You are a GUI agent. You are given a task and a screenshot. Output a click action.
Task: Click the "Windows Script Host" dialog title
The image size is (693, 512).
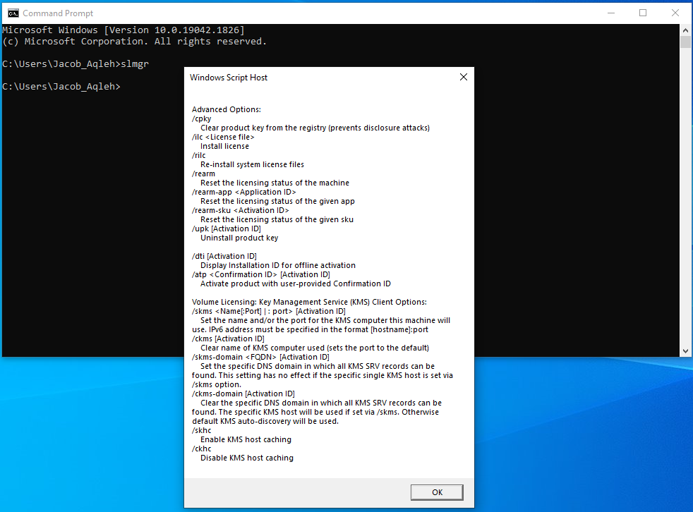click(x=229, y=78)
